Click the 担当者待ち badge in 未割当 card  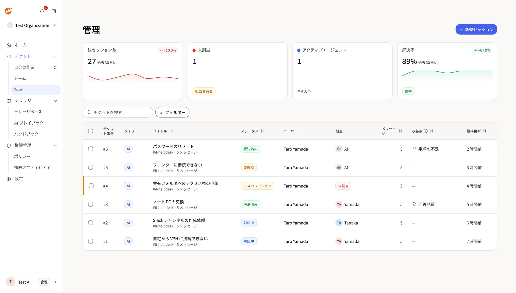click(x=204, y=91)
